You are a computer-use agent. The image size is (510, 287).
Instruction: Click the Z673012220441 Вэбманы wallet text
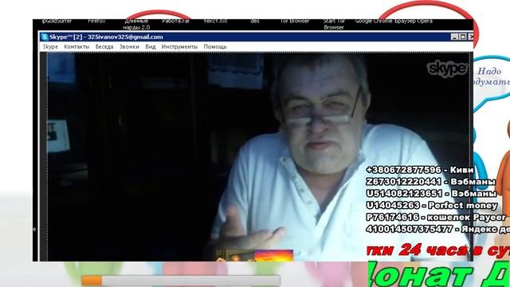pyautogui.click(x=430, y=182)
